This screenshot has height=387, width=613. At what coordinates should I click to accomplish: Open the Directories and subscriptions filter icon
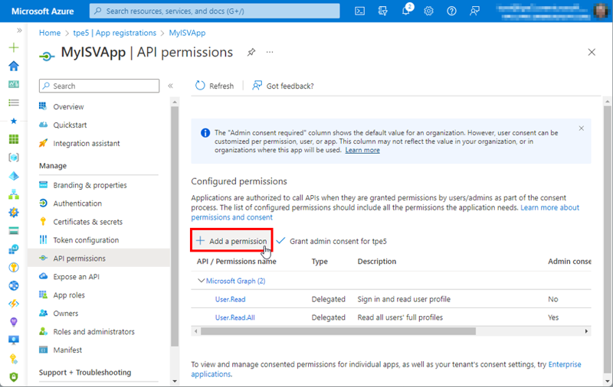(382, 11)
